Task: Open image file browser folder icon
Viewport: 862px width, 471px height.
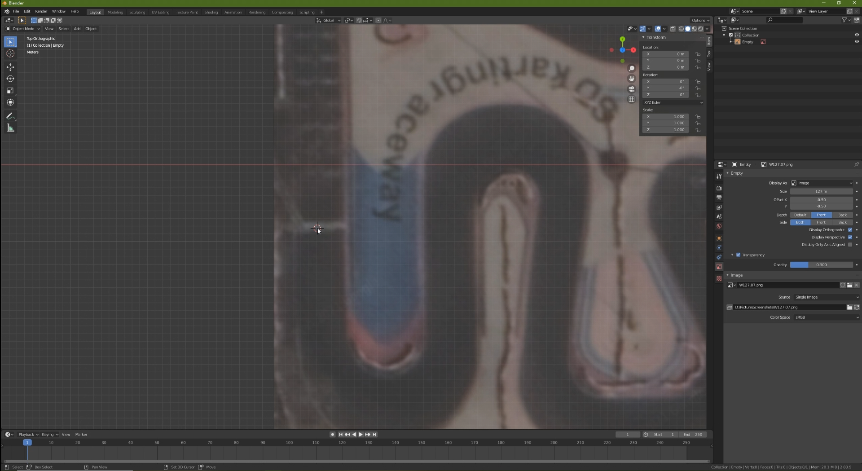Action: 849,308
